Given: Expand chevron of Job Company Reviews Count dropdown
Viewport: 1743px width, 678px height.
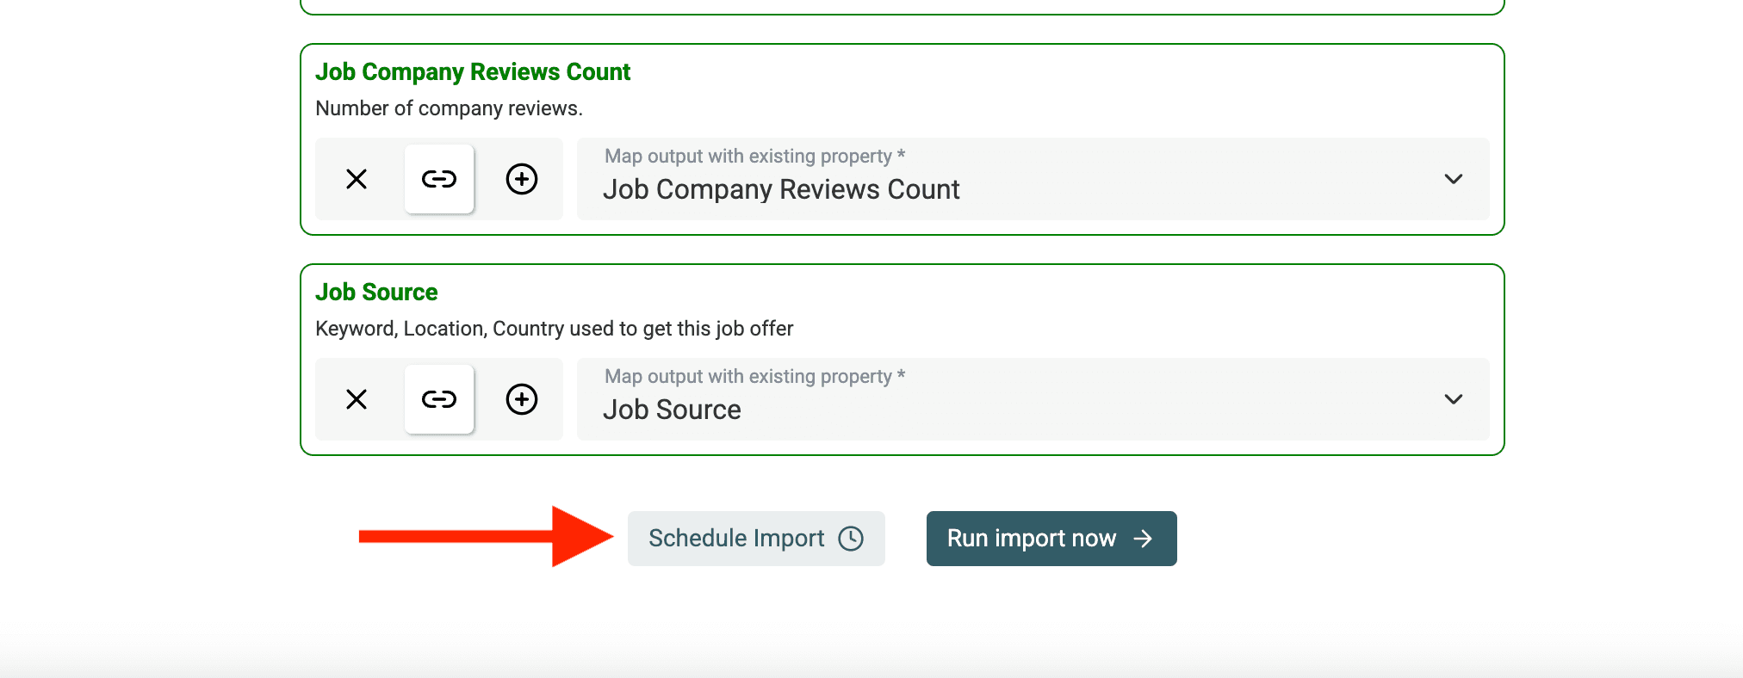Looking at the screenshot, I should point(1454,179).
